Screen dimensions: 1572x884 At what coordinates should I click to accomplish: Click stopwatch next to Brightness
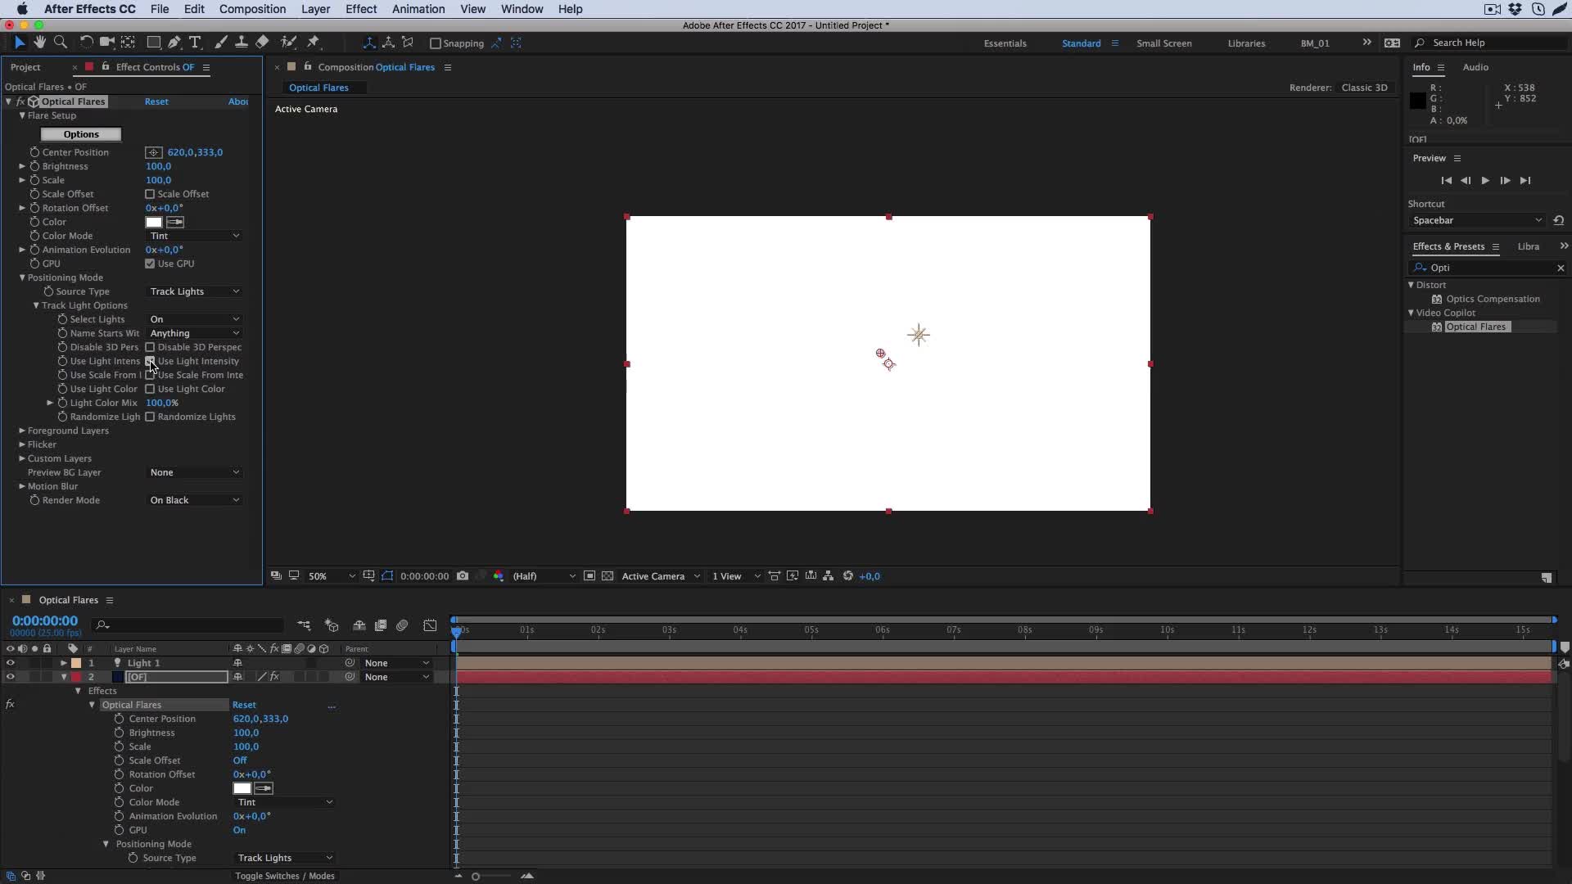click(34, 166)
